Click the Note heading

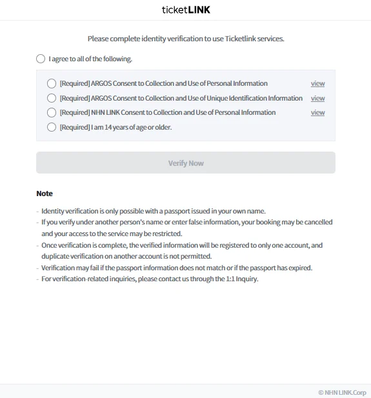pos(45,194)
